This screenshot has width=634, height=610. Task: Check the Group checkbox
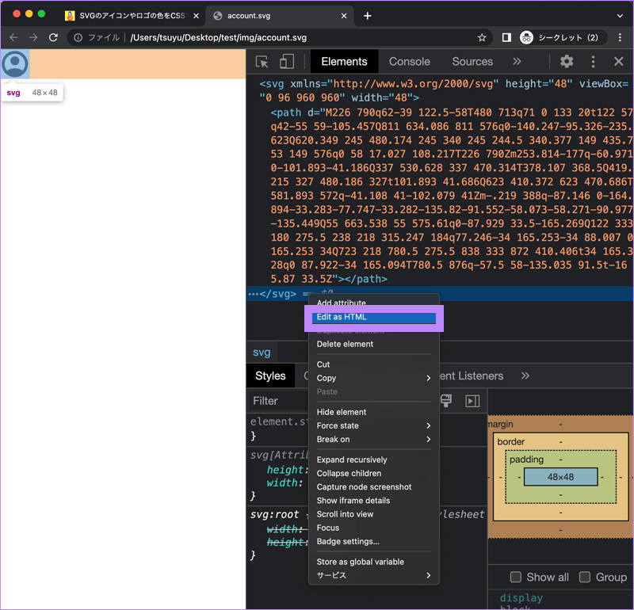585,577
